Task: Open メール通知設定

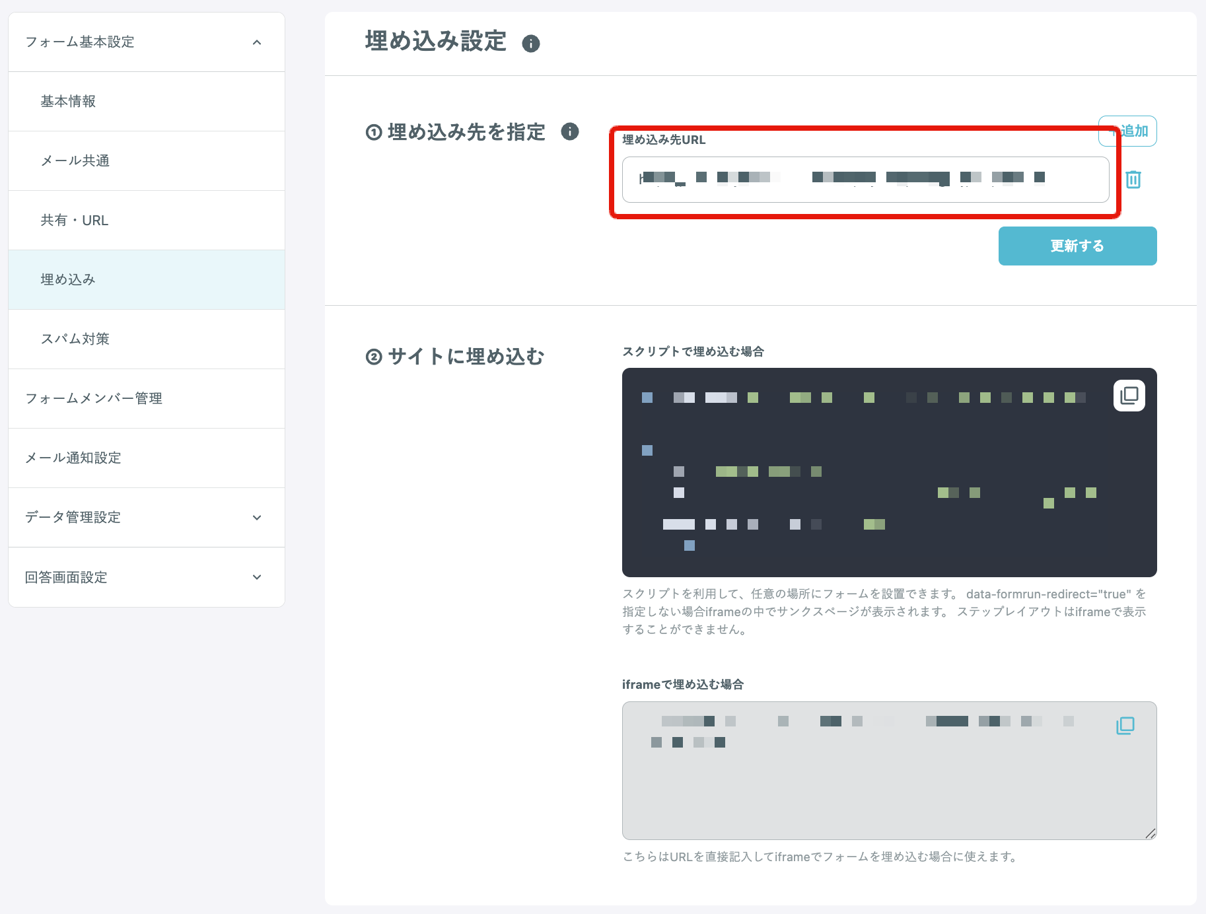Action: [147, 458]
